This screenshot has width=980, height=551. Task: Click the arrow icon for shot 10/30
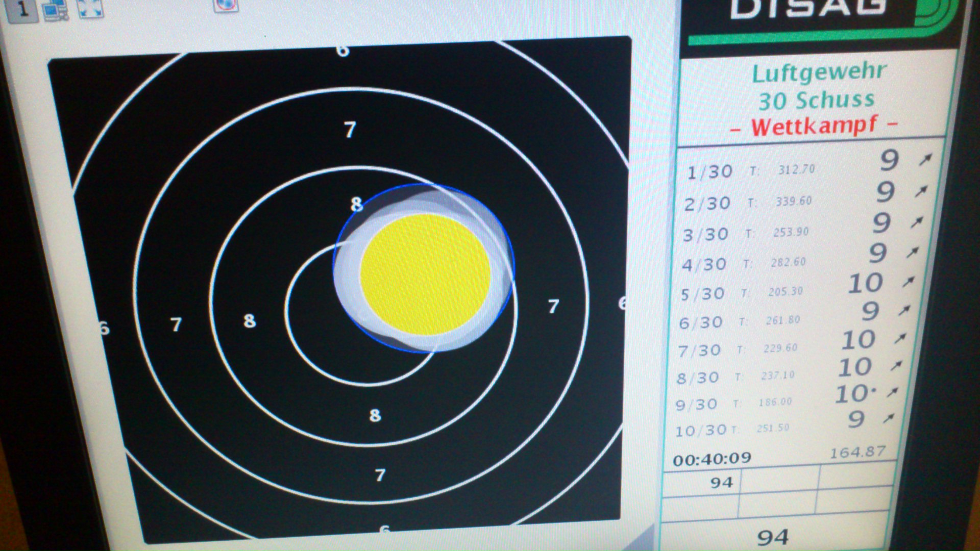pyautogui.click(x=889, y=418)
